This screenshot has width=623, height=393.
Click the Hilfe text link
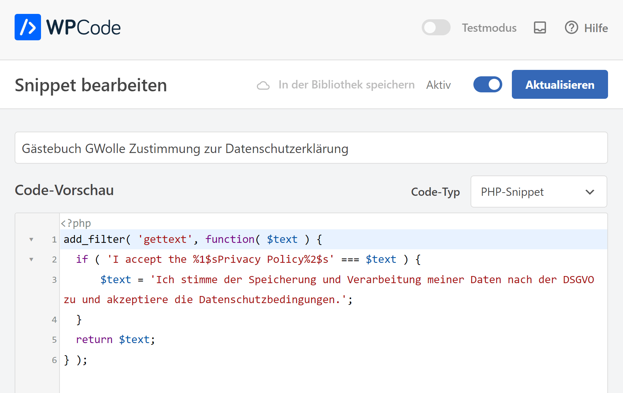[x=596, y=28]
